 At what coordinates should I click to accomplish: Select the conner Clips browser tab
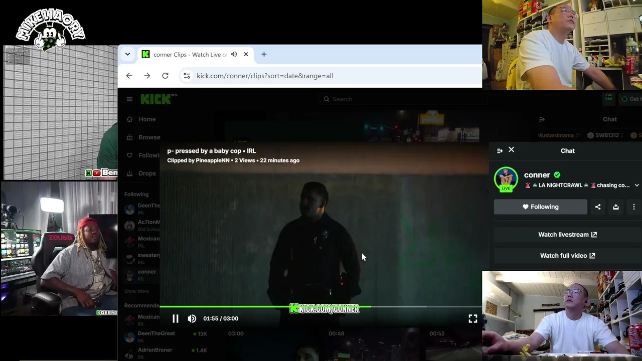(x=190, y=54)
